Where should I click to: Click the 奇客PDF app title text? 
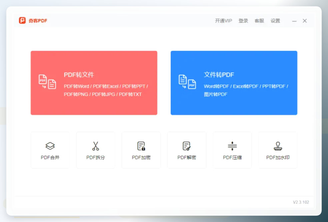point(38,21)
